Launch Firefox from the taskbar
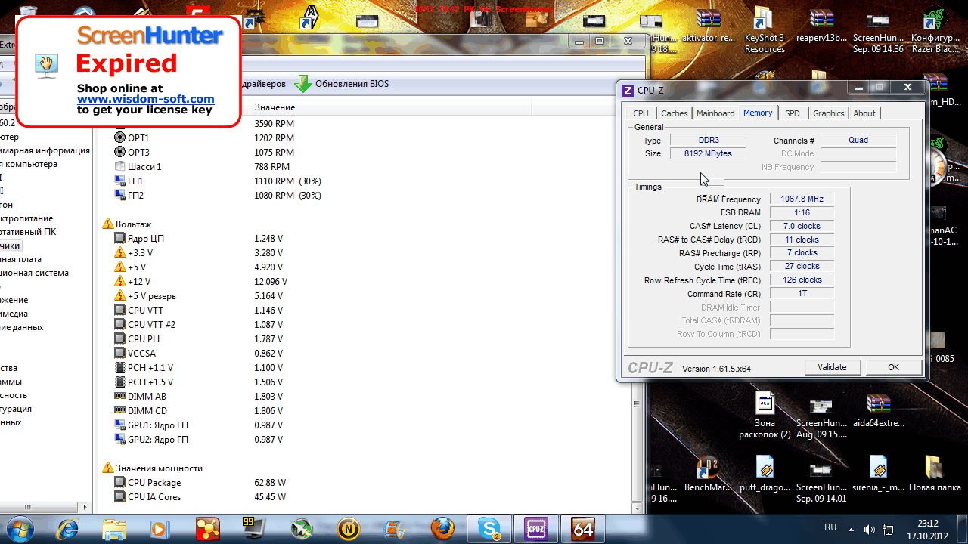Image resolution: width=968 pixels, height=544 pixels. click(442, 528)
